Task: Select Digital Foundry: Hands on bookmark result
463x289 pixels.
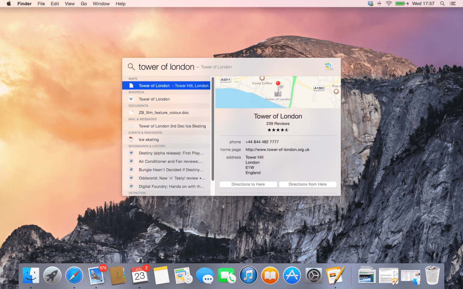Action: tap(166, 186)
